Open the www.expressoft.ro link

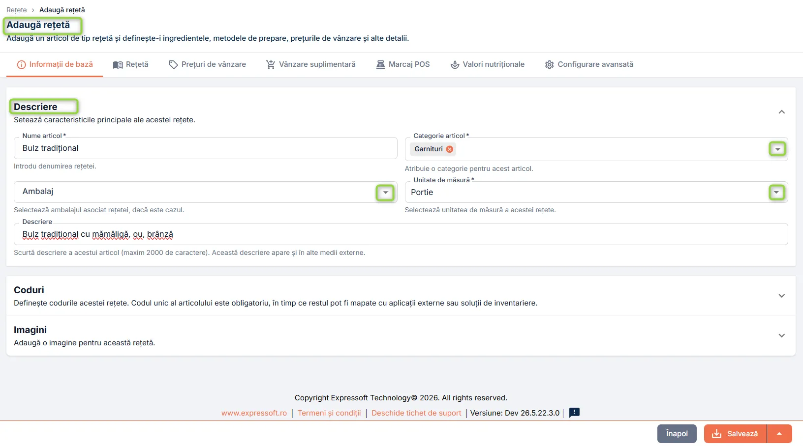[x=254, y=413]
